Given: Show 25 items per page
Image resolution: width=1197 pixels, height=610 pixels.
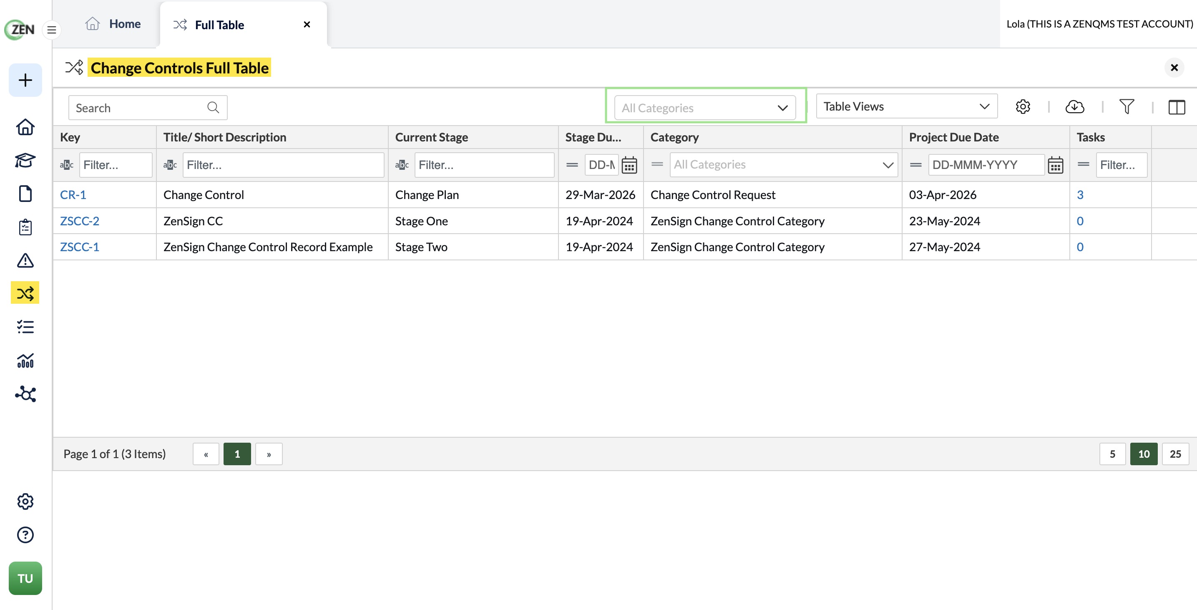Looking at the screenshot, I should (x=1175, y=454).
